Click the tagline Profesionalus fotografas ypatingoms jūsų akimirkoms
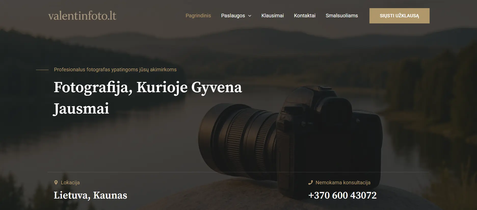477x210 pixels. click(115, 69)
